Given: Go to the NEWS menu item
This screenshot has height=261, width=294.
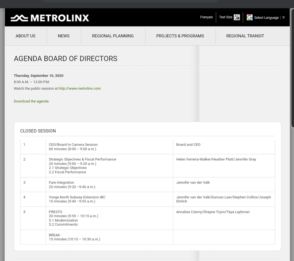Looking at the screenshot, I should coord(63,36).
